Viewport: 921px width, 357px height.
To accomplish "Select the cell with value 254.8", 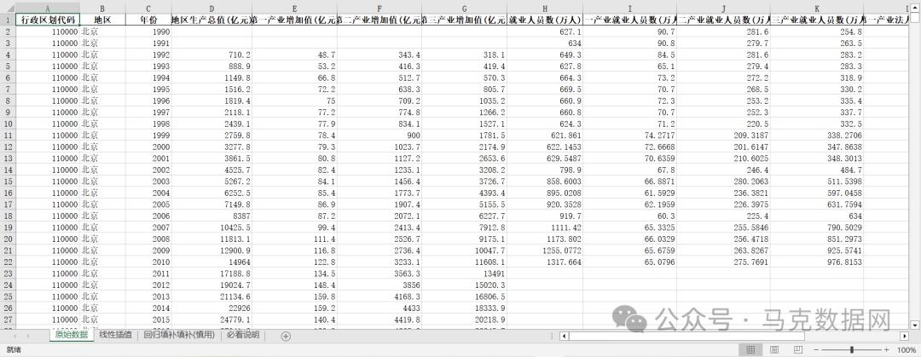I will 817,32.
